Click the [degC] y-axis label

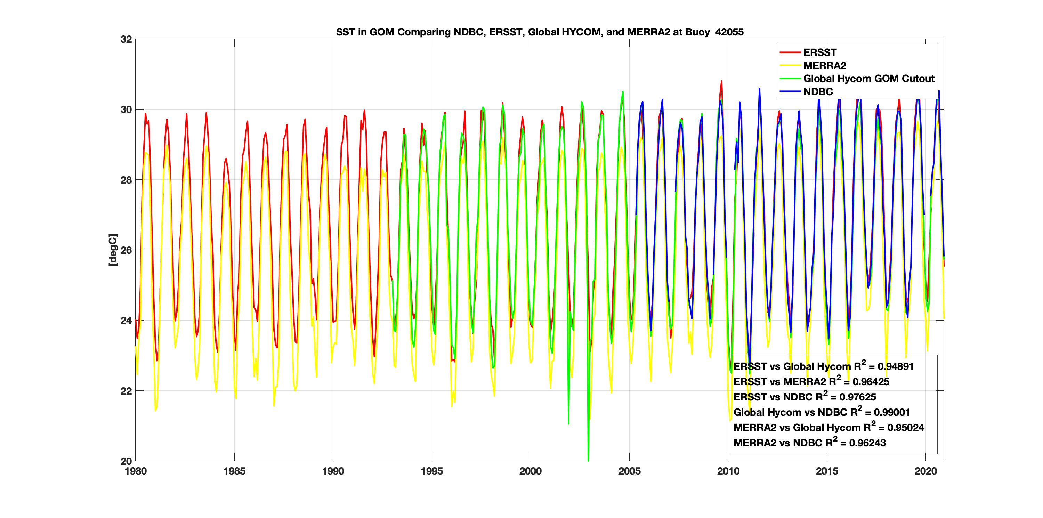pyautogui.click(x=113, y=250)
